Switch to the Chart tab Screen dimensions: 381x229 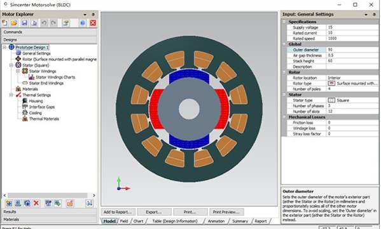point(138,221)
